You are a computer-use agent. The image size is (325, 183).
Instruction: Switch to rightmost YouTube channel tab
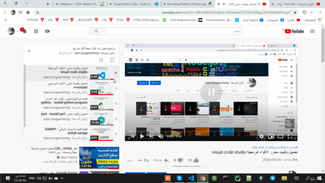click(297, 4)
